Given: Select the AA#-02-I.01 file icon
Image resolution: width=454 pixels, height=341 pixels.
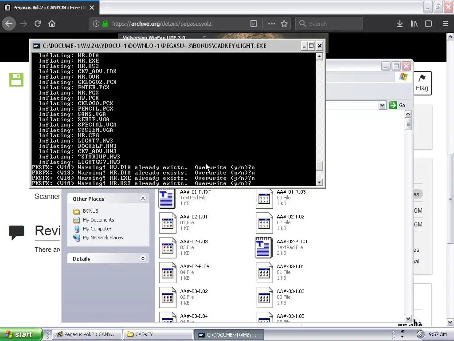Looking at the screenshot, I should pos(167,223).
